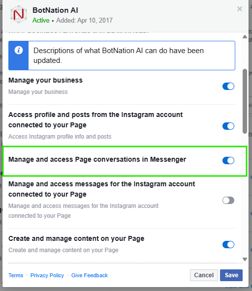Image resolution: width=252 pixels, height=291 pixels.
Task: Disable the Manage your business toggle
Action: pyautogui.click(x=228, y=87)
